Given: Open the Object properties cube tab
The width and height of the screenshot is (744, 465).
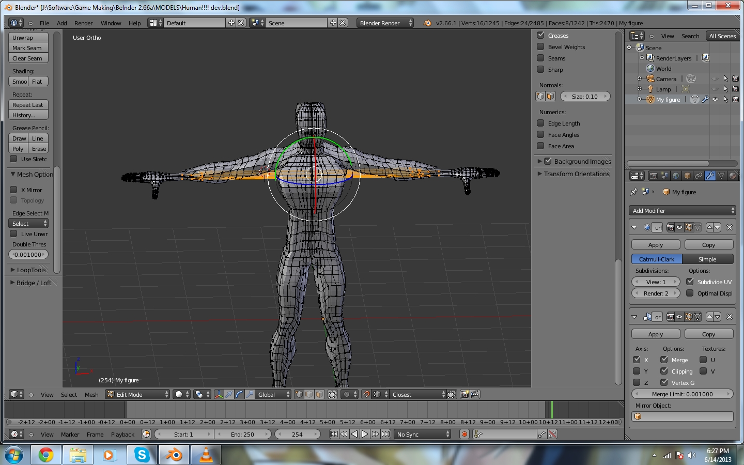Looking at the screenshot, I should 687,176.
